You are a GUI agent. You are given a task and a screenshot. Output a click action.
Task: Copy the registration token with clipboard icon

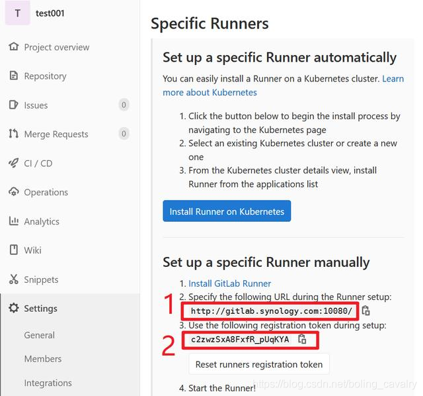coord(302,339)
